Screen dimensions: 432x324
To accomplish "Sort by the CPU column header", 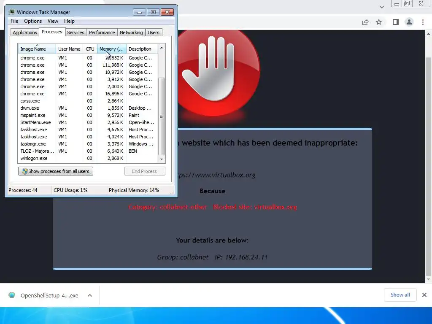I will (90, 49).
